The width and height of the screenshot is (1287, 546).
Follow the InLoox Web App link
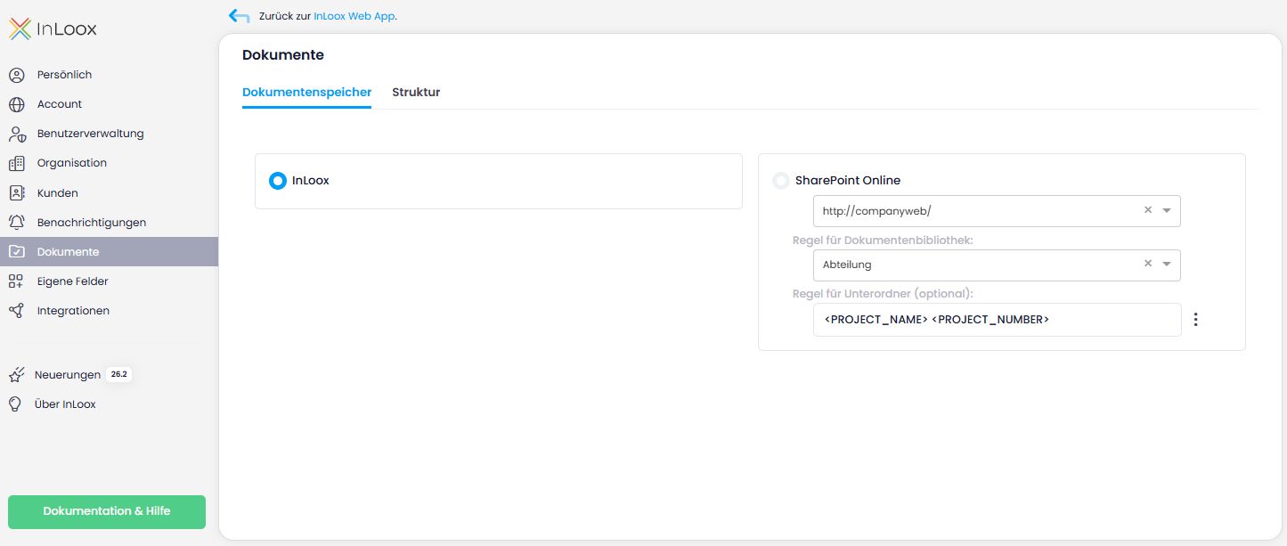click(x=354, y=16)
